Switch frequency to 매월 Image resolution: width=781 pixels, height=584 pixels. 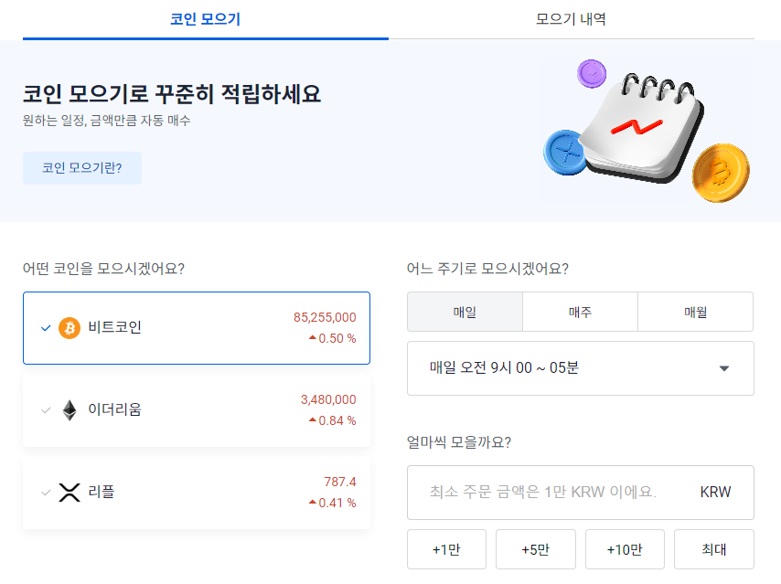point(696,312)
